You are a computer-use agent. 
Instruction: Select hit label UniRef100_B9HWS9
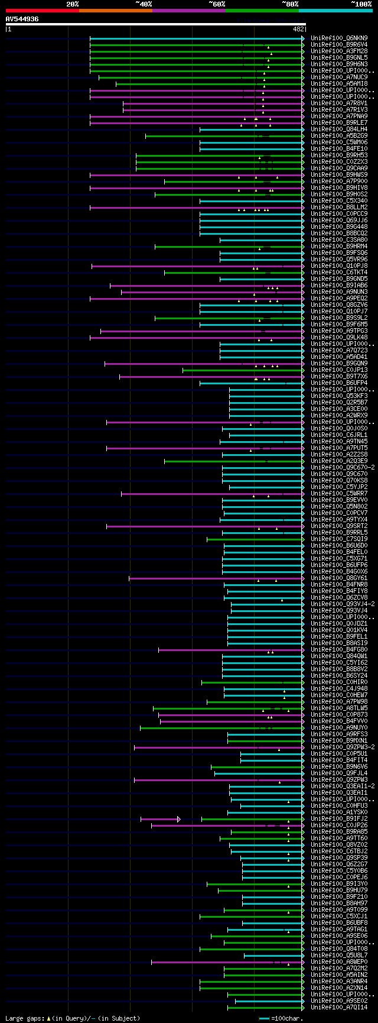339,174
